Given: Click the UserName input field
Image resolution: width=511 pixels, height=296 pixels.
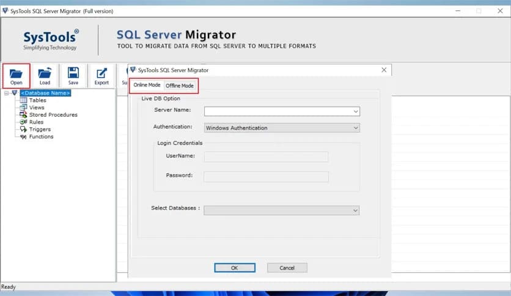Looking at the screenshot, I should click(266, 157).
